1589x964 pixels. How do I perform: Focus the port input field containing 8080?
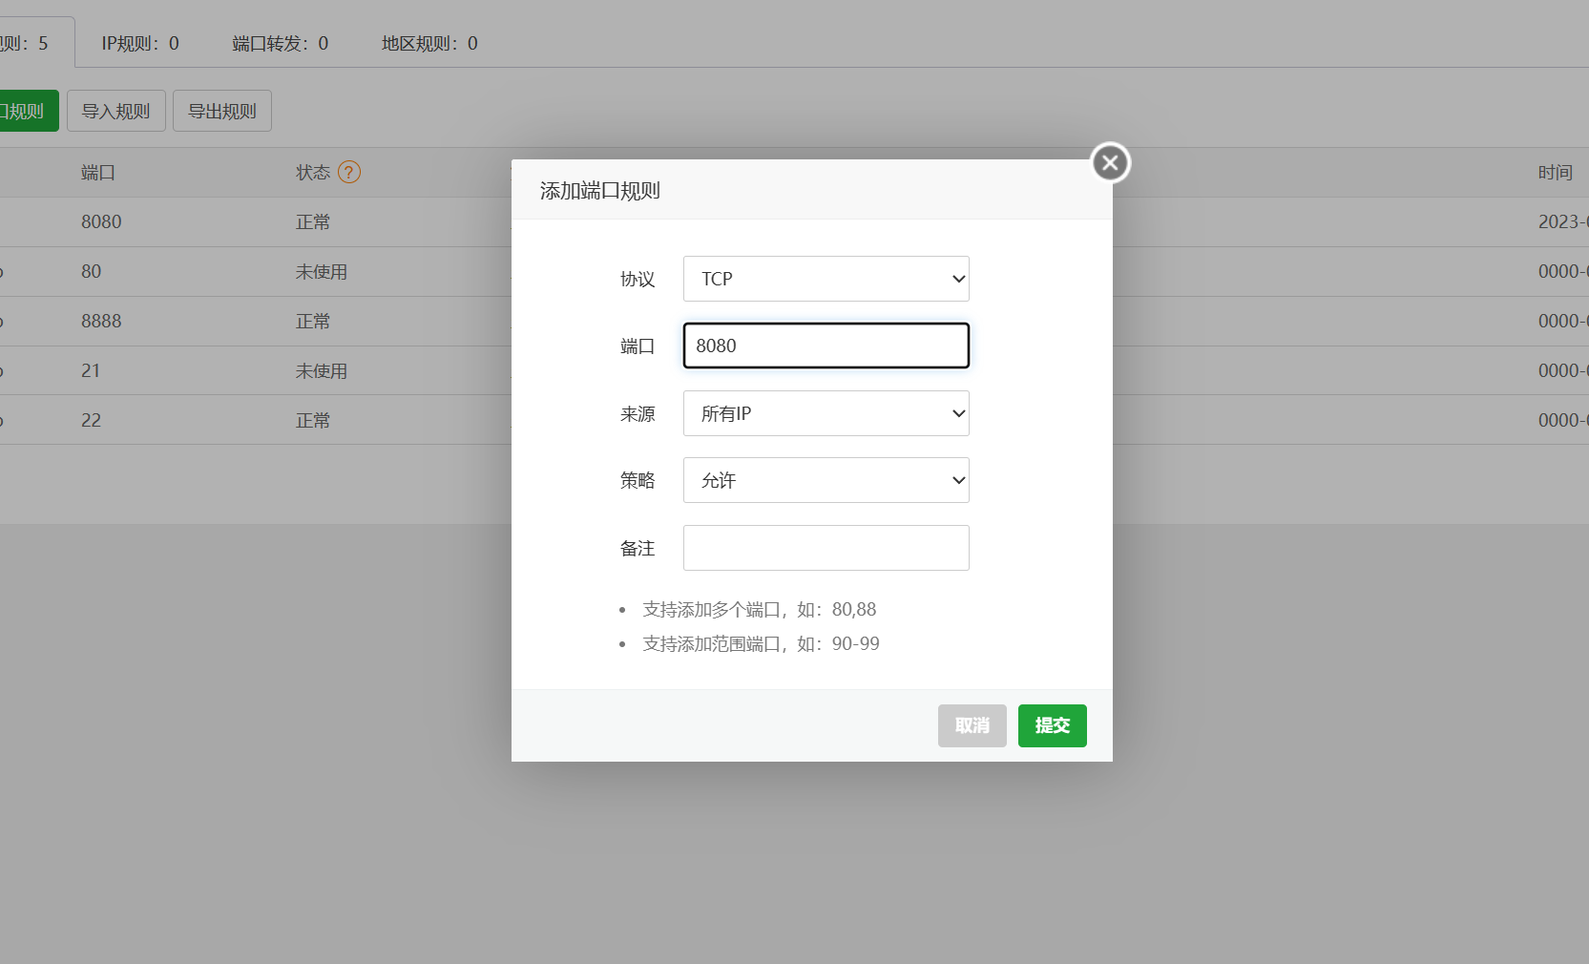click(826, 346)
